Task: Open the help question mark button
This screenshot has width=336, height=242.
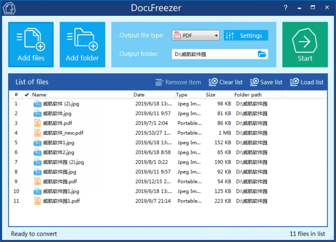Action: (x=286, y=8)
